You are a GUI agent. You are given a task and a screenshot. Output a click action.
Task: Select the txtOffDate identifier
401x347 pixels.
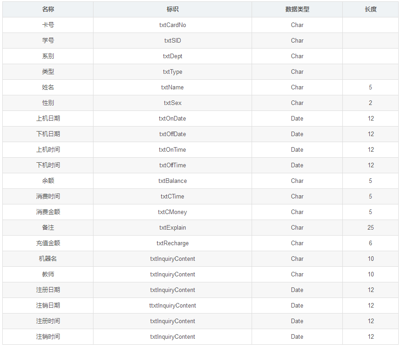coord(172,134)
